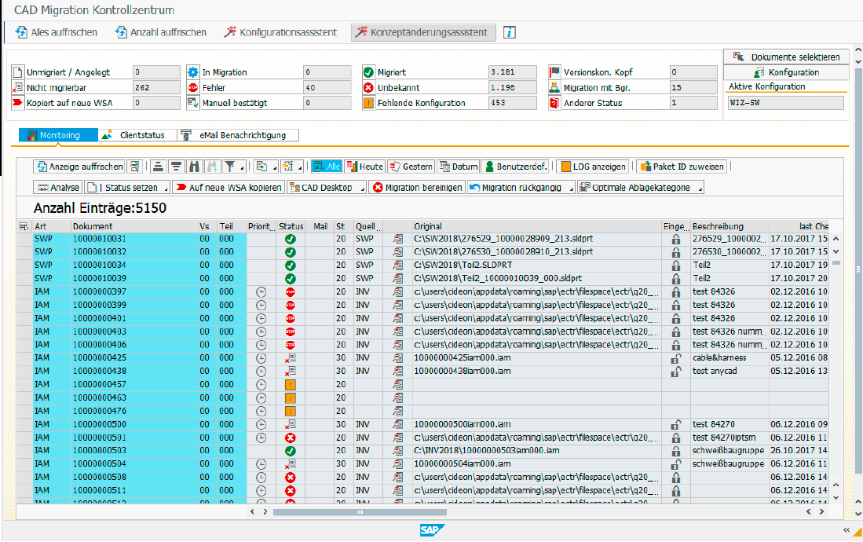The image size is (863, 542).
Task: Expand the layout icon dropdown arrow
Action: [300, 169]
